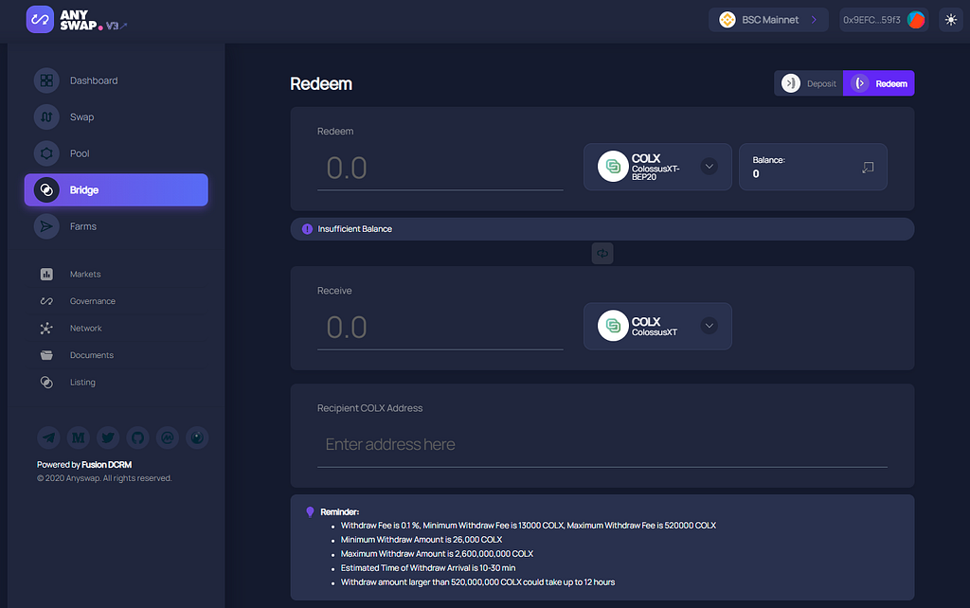This screenshot has height=608, width=970.
Task: Click the Listing icon in sidebar
Action: coord(46,383)
